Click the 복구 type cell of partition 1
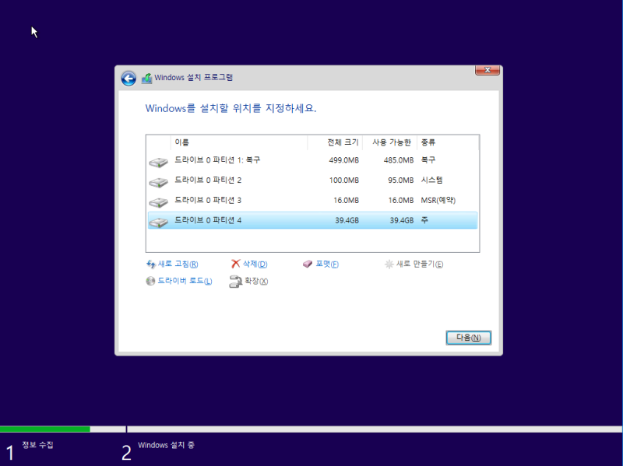The image size is (623, 466). 428,160
